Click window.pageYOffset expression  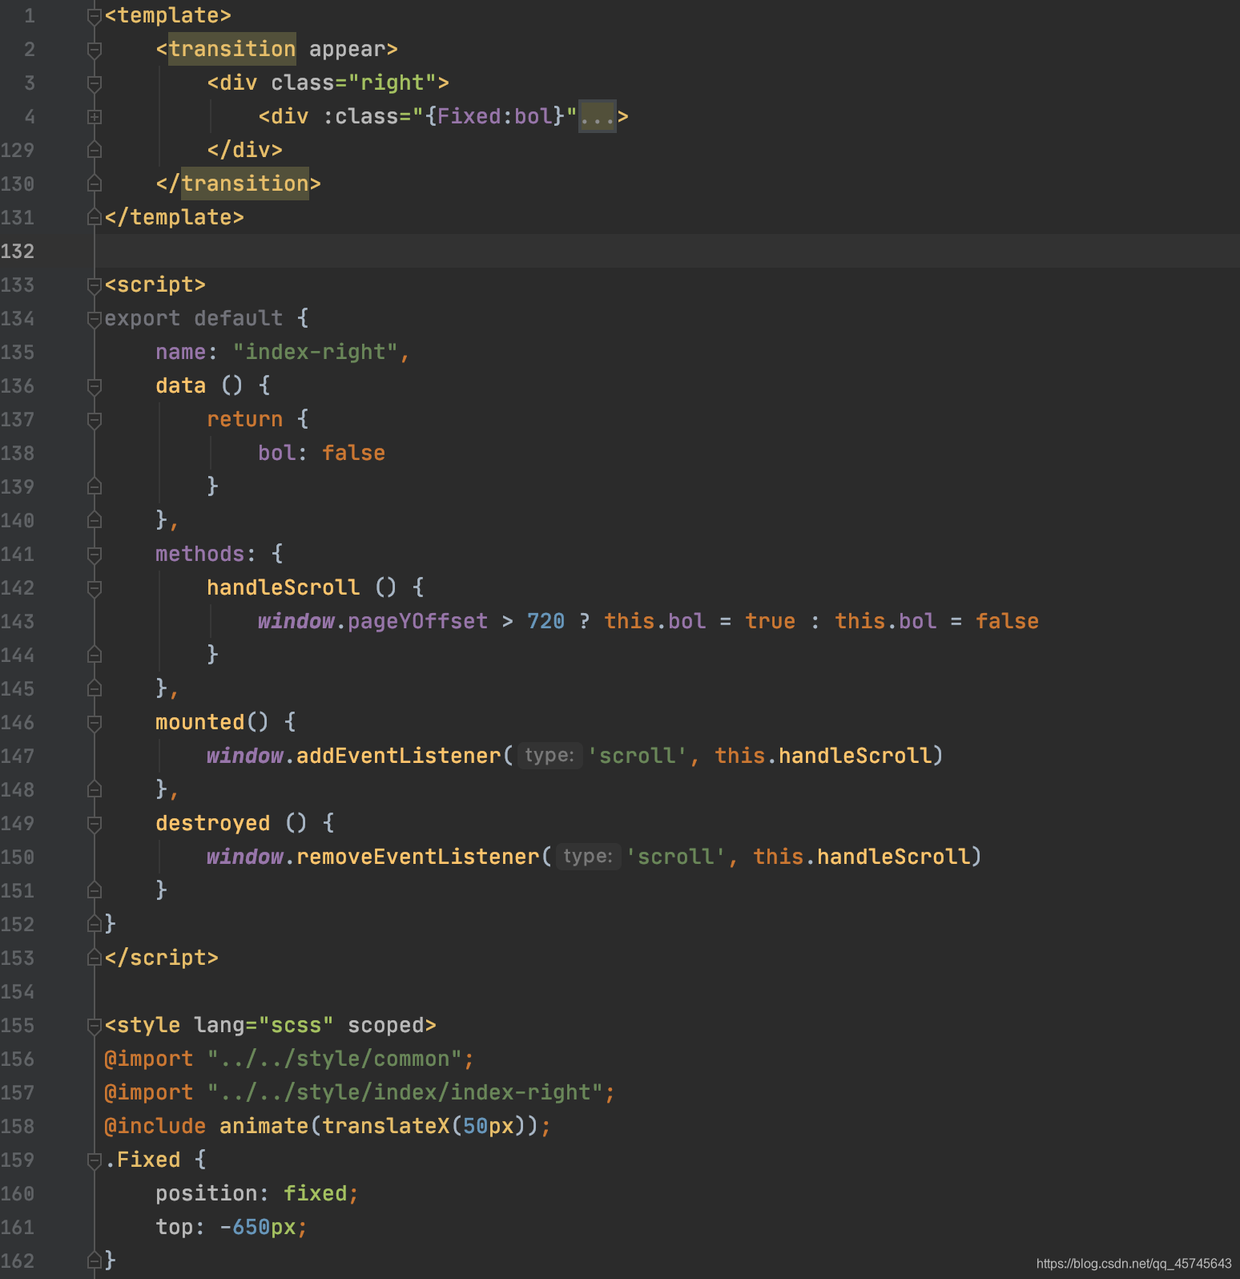[372, 622]
